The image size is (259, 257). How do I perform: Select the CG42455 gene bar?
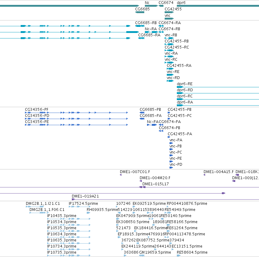coord(169,12)
